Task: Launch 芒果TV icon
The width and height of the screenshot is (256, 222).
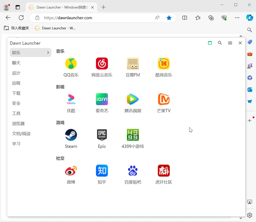Action: pyautogui.click(x=163, y=99)
